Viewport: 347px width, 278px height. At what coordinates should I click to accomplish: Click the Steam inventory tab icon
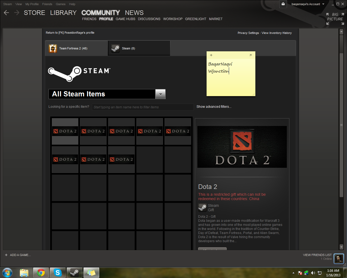(x=115, y=48)
